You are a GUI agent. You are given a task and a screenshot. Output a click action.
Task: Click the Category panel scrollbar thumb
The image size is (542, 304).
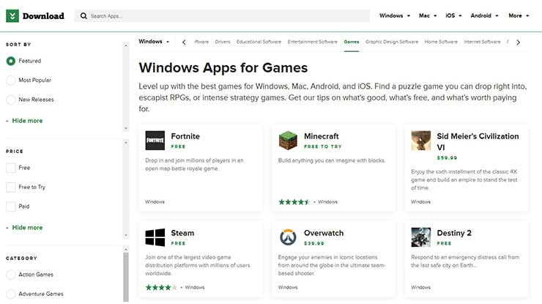point(126,277)
